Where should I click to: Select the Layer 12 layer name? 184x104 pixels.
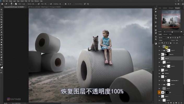click(168, 62)
